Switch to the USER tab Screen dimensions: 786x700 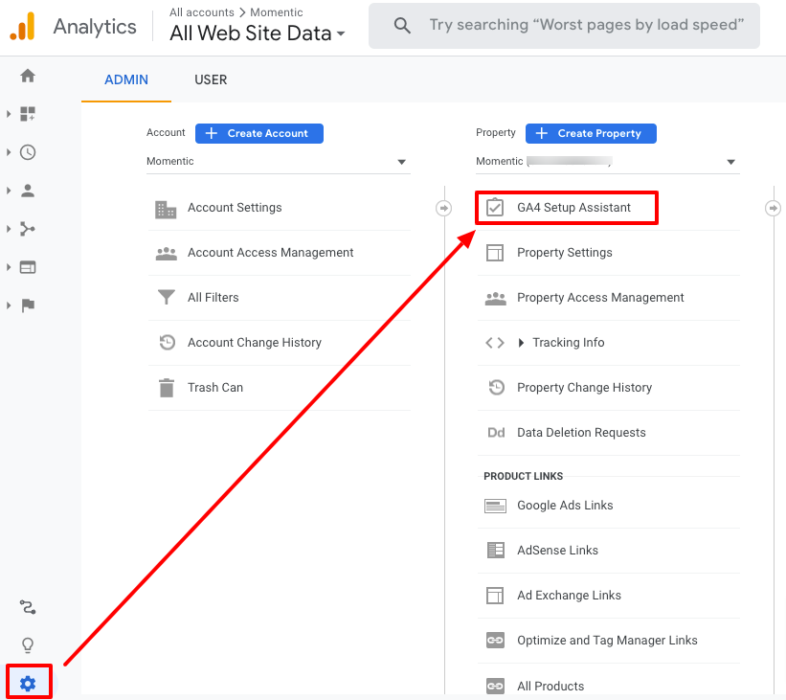[x=211, y=79]
